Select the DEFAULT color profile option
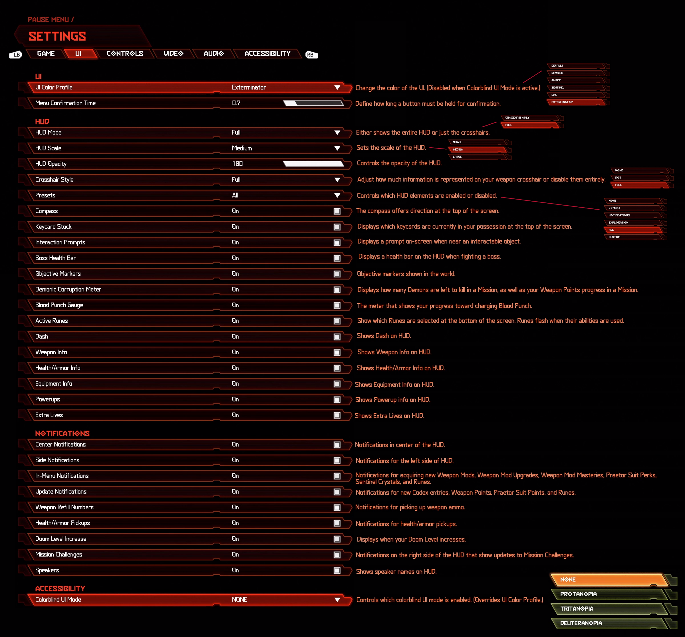The height and width of the screenshot is (637, 685). [x=576, y=66]
